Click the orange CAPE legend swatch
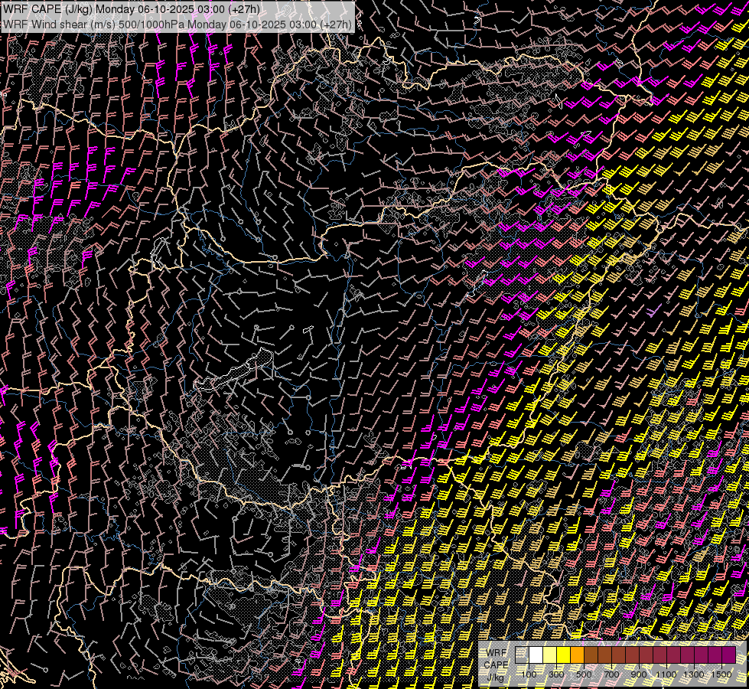 pos(578,655)
